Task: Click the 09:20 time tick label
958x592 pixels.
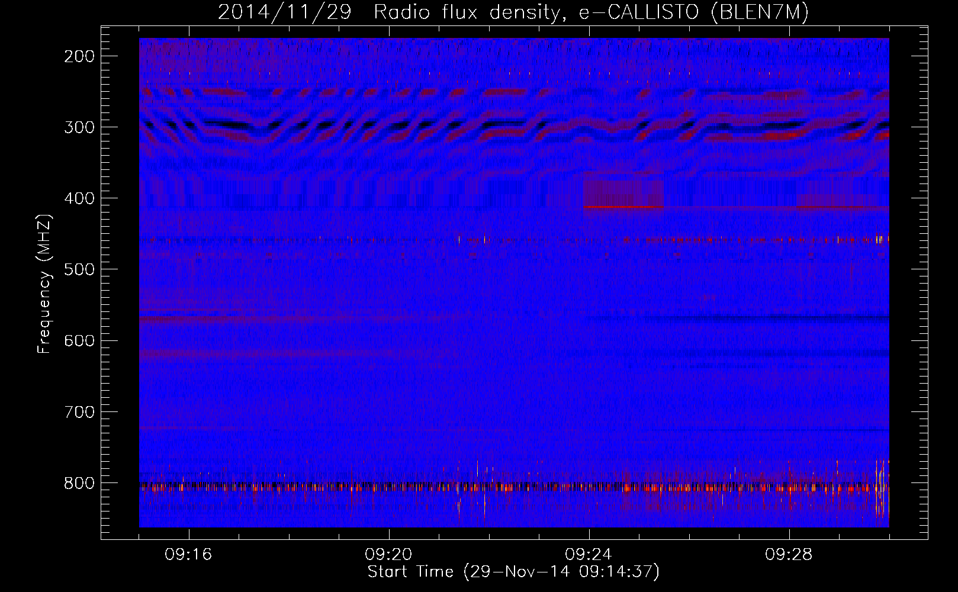Action: [x=388, y=555]
